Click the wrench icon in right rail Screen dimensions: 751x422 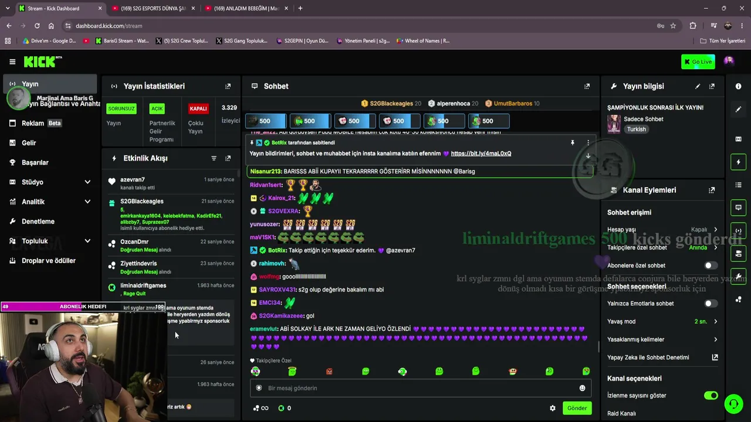pyautogui.click(x=738, y=276)
